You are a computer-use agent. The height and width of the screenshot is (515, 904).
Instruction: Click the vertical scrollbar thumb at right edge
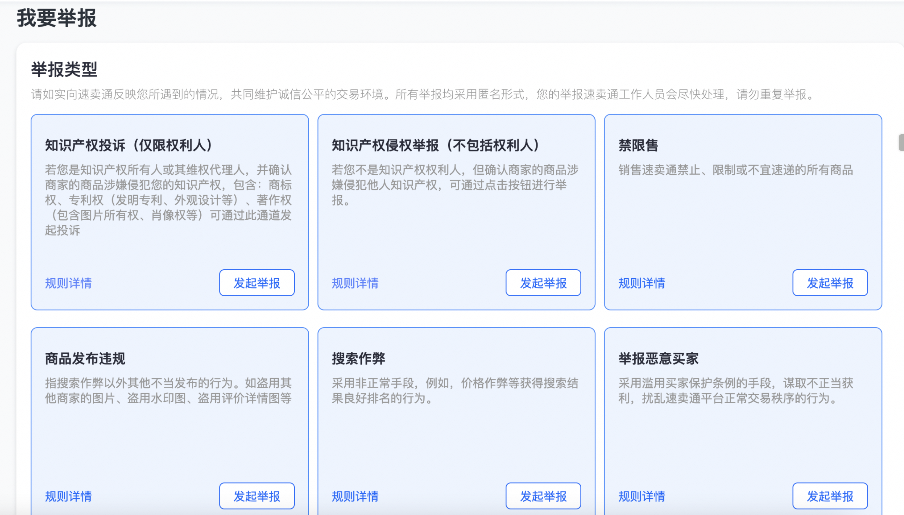pyautogui.click(x=901, y=143)
